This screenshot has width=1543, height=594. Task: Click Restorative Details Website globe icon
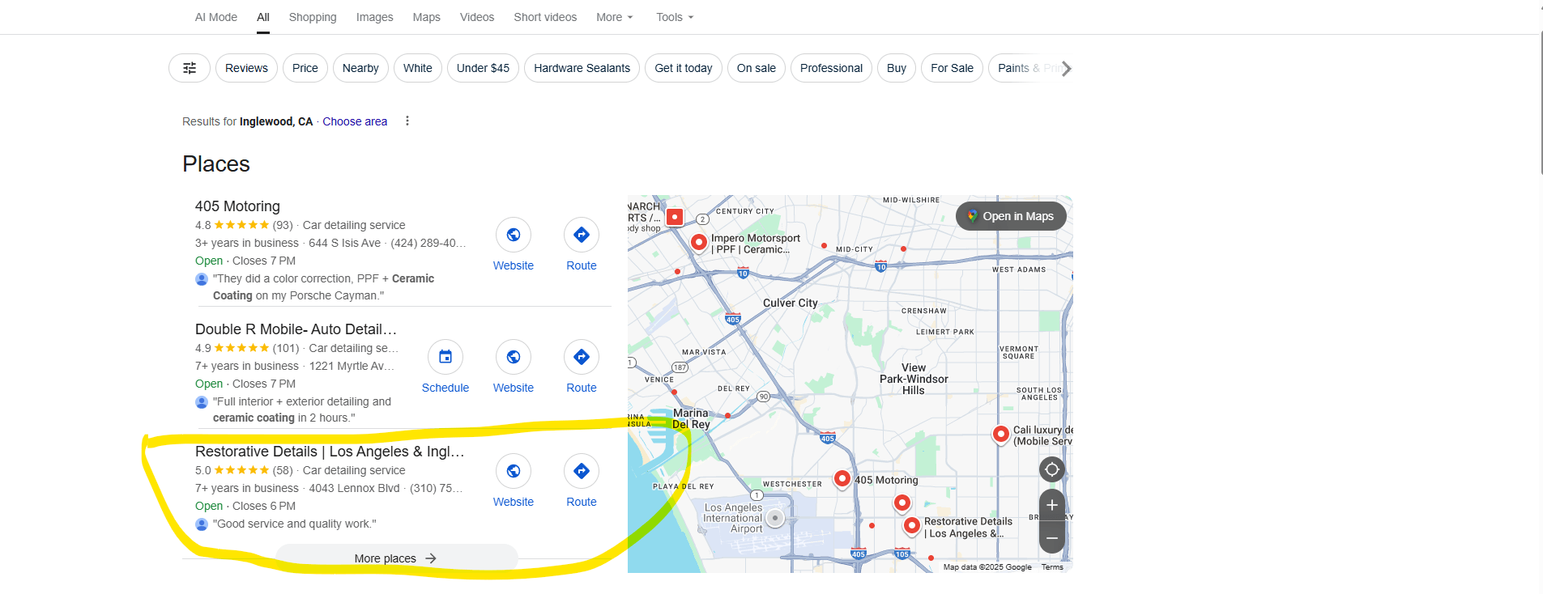tap(514, 471)
